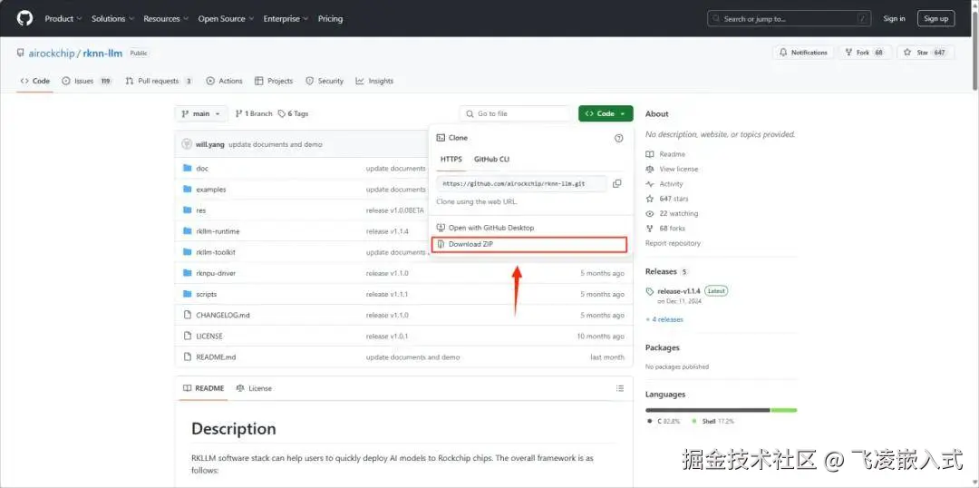Click Sign in

pyautogui.click(x=894, y=19)
